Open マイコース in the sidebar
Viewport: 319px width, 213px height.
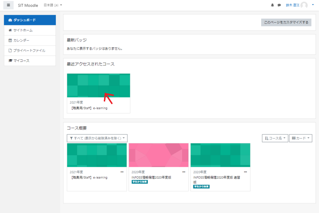30,61
